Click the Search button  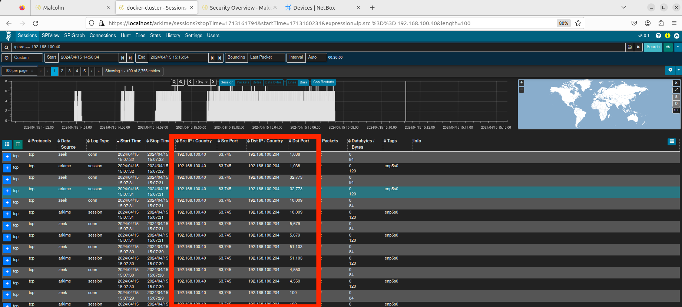pos(653,47)
